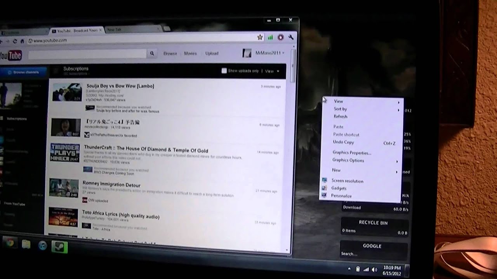The image size is (497, 279).
Task: Expand the New submenu arrow
Action: coord(396,172)
